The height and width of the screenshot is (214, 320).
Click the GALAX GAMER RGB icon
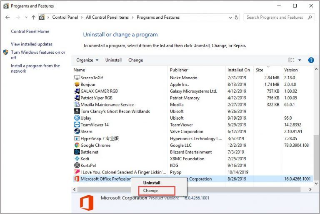77,91
